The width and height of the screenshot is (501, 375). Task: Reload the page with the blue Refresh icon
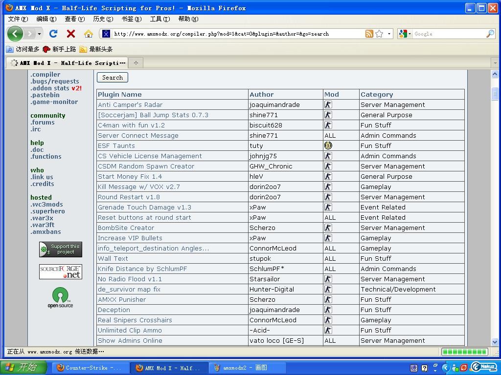(x=53, y=34)
